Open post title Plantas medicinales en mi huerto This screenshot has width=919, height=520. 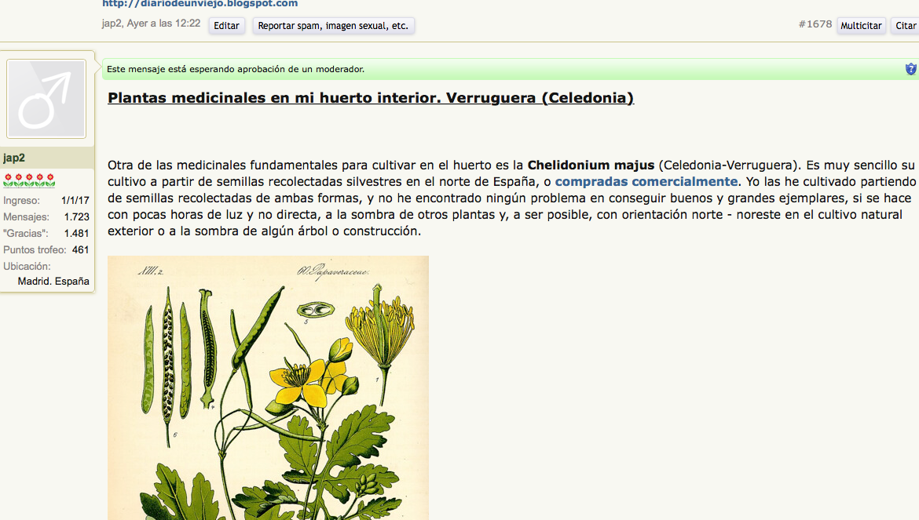click(x=371, y=98)
